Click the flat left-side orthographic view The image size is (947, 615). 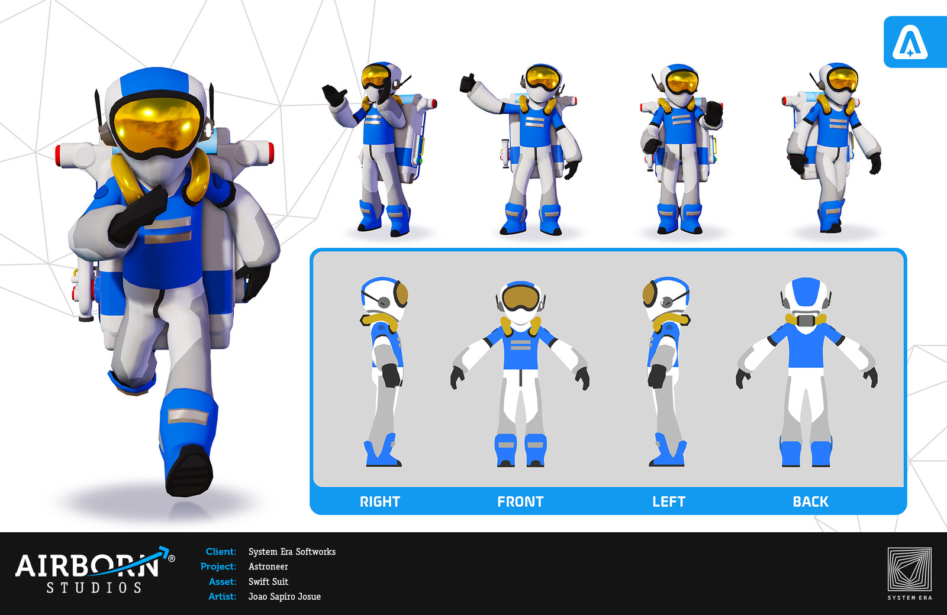[x=667, y=371]
